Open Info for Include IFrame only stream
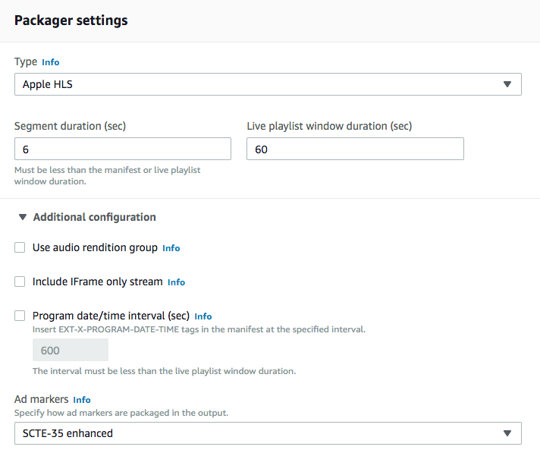This screenshot has width=540, height=453. coord(176,282)
